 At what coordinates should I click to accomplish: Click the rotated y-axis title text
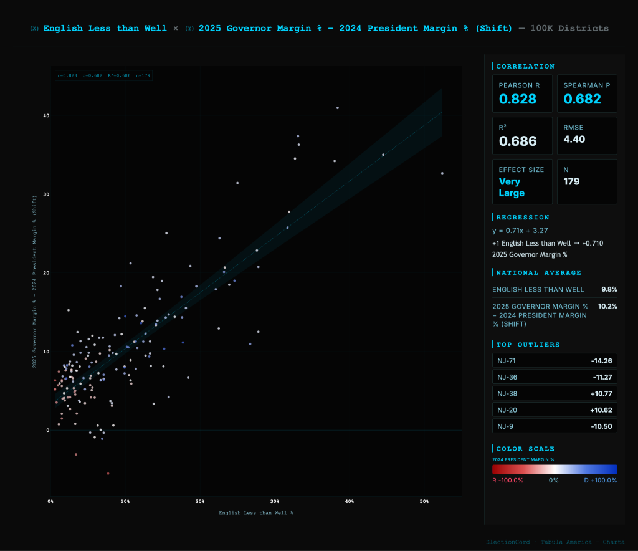pos(35,282)
